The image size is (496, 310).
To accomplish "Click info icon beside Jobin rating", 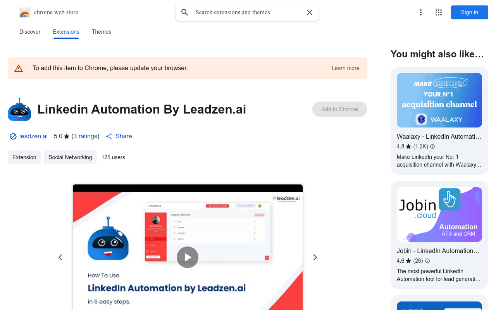I will coord(427,261).
